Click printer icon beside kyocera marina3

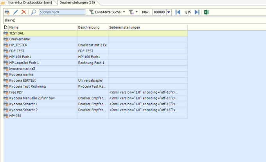pyautogui.click(x=6, y=69)
